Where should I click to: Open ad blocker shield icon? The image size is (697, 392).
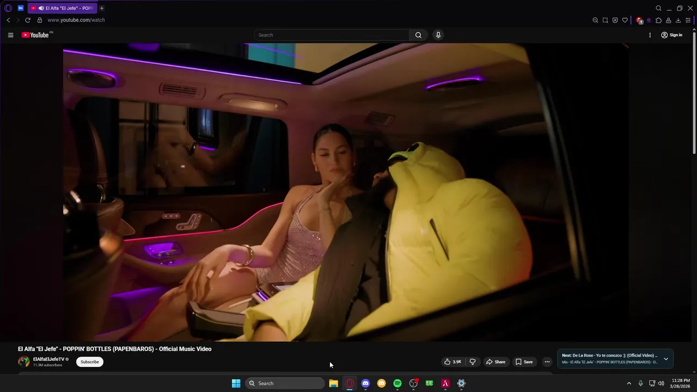pos(615,20)
